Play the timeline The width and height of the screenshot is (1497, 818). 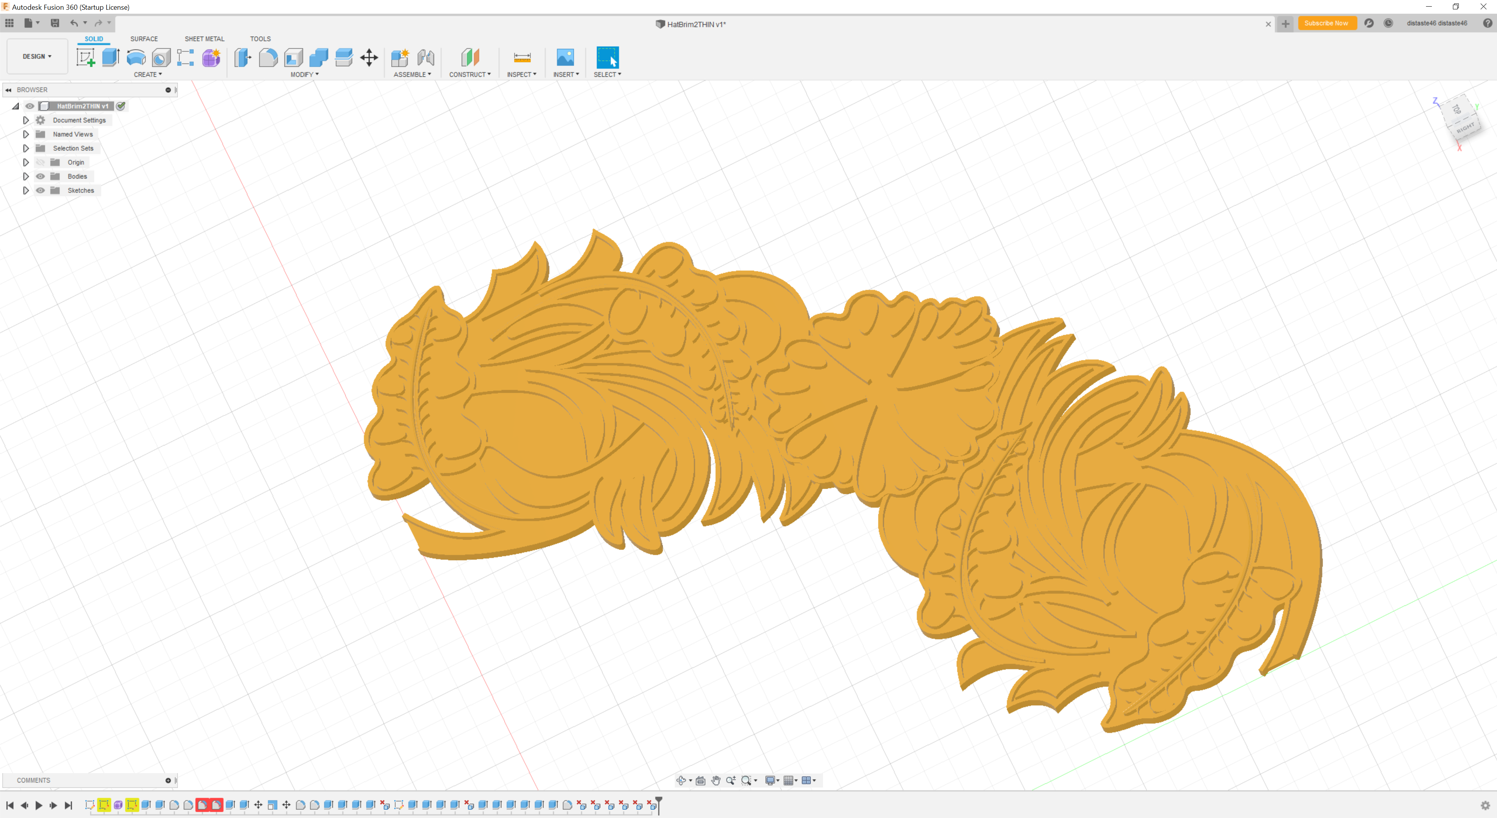(x=39, y=805)
